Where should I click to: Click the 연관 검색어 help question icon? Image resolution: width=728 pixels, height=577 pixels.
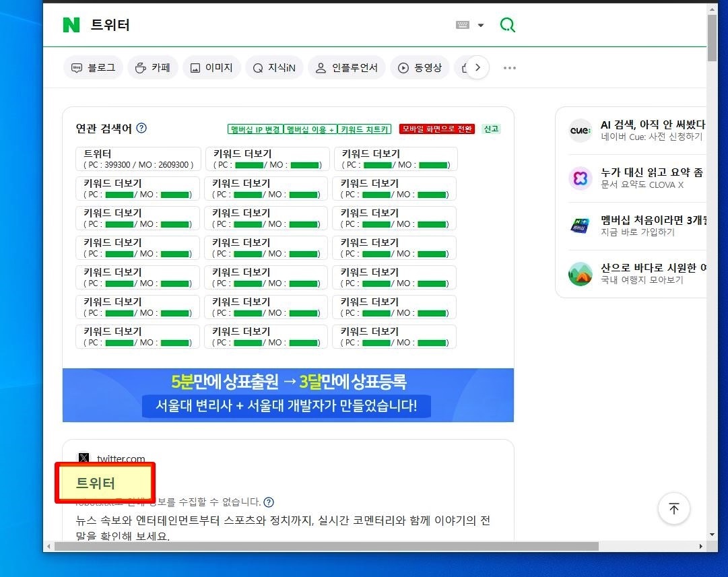pyautogui.click(x=141, y=128)
